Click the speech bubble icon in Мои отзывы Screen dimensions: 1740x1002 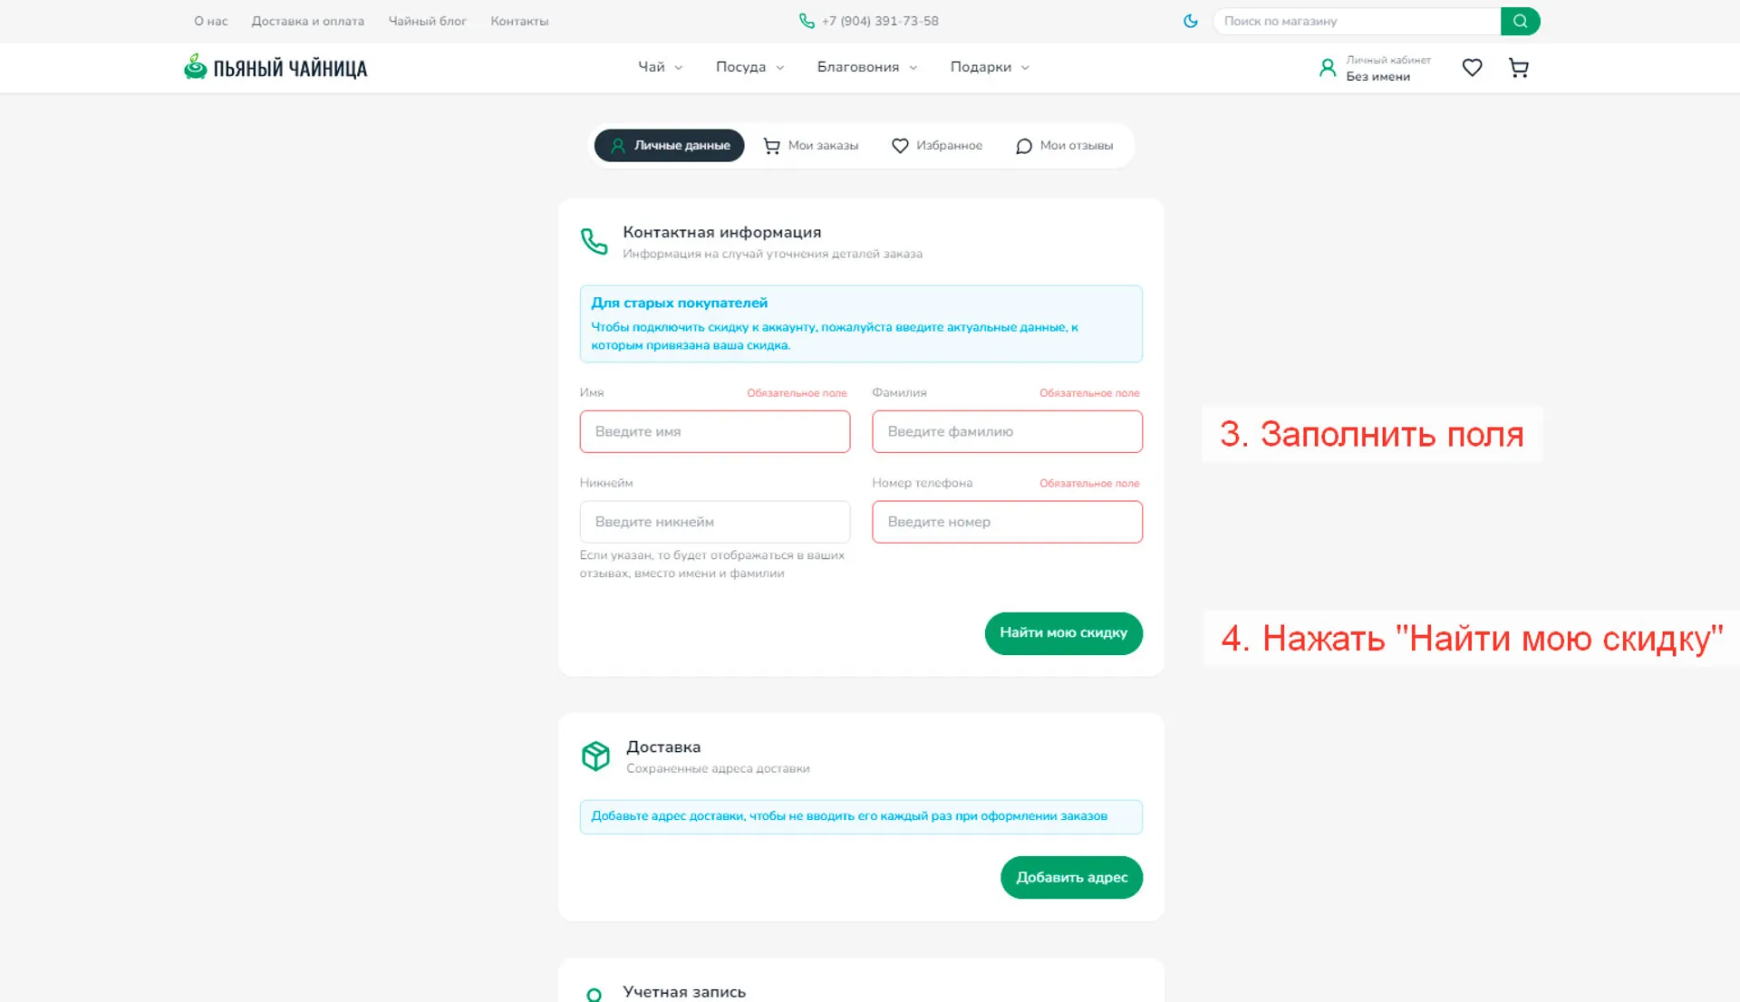(x=1023, y=146)
